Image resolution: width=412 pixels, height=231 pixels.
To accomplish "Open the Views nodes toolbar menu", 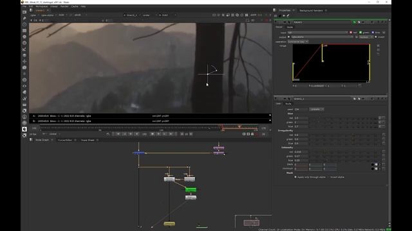I will 24,86.
